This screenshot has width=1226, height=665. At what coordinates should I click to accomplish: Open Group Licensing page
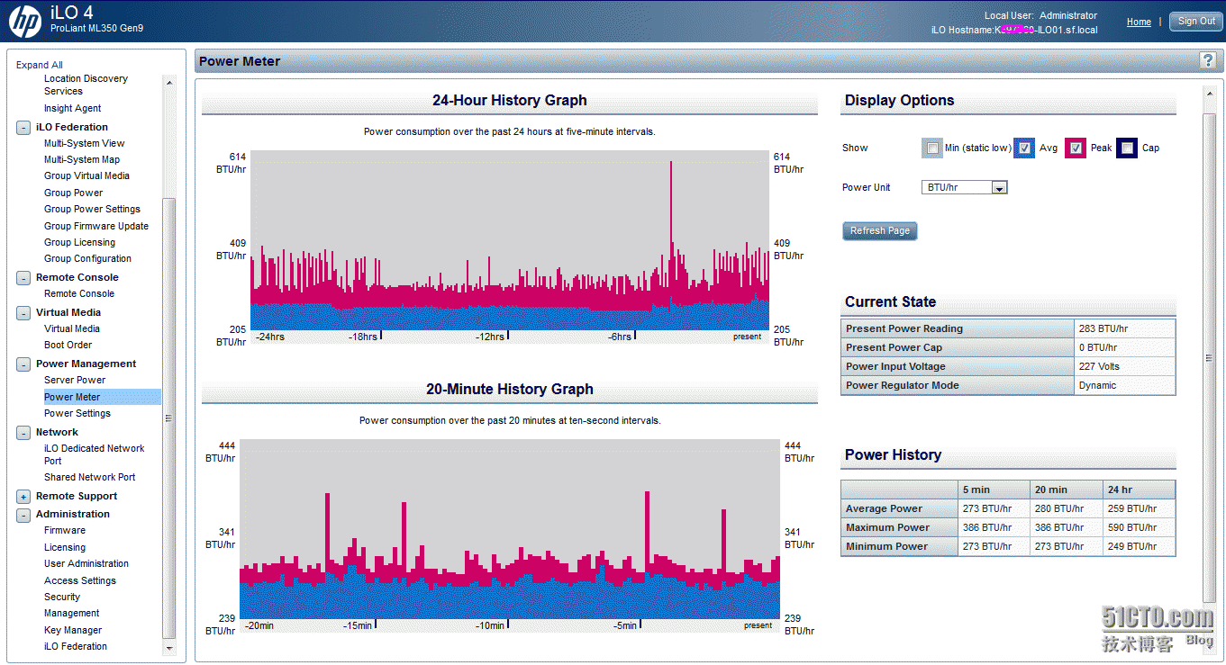[79, 242]
